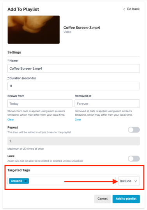Open the Include tag mode dropdown
The image size is (147, 210).
coord(129,181)
